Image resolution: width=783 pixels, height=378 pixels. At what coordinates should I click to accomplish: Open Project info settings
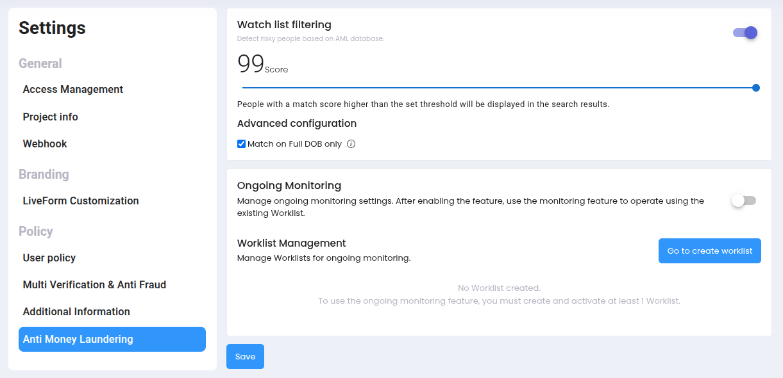(50, 117)
